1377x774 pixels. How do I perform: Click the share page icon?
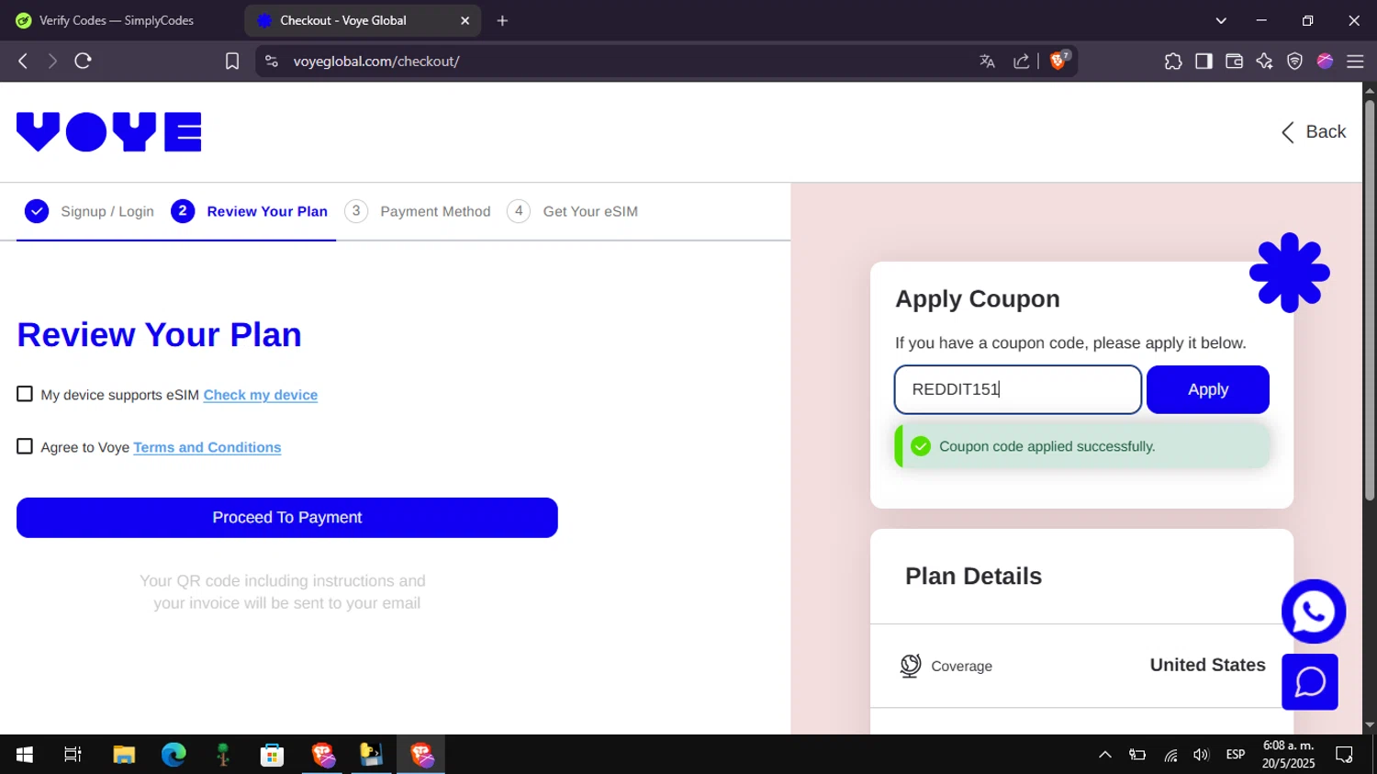[x=1021, y=62]
